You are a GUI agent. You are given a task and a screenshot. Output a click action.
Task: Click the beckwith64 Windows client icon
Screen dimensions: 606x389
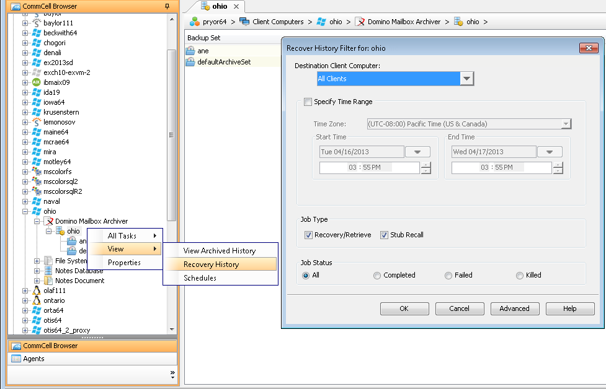tap(37, 33)
